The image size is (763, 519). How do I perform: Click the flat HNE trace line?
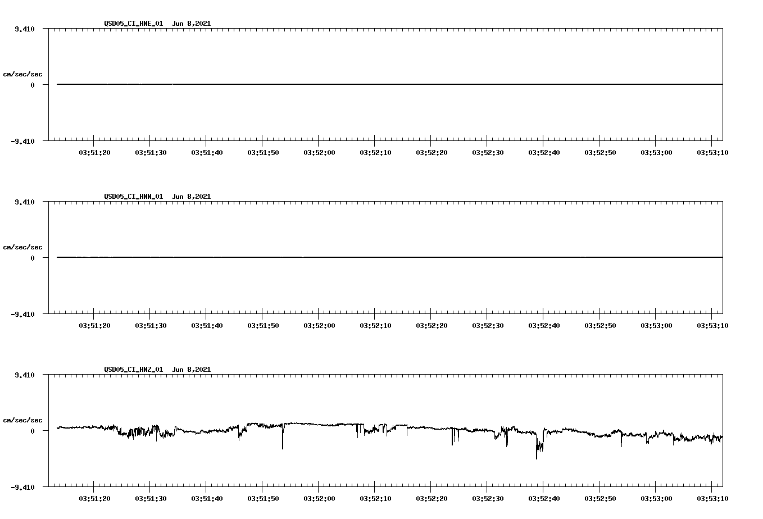(x=390, y=84)
